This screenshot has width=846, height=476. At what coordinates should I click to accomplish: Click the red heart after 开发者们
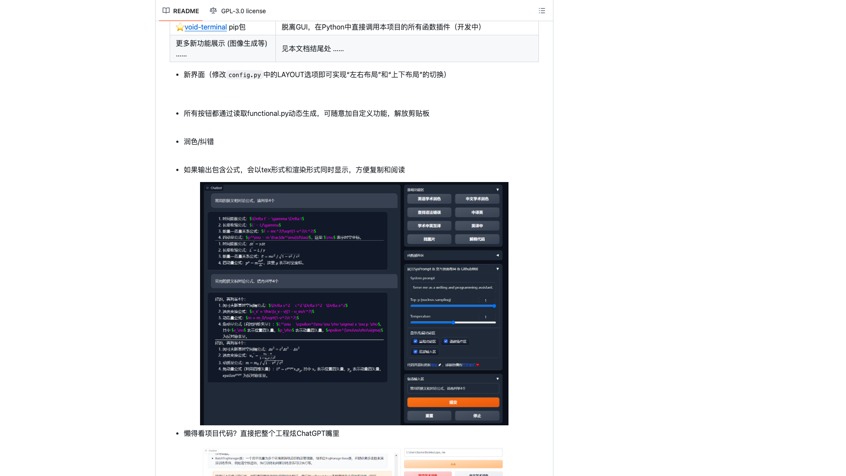478,365
